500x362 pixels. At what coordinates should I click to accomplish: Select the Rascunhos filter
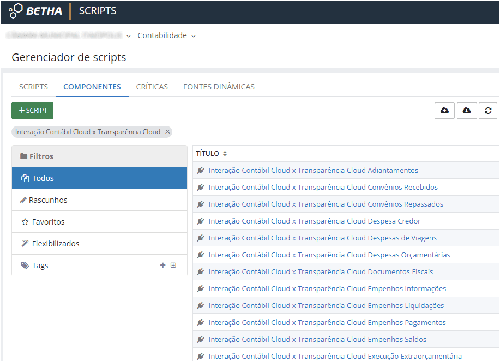tap(48, 200)
